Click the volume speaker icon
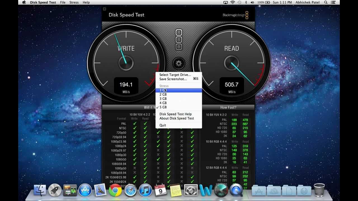Image resolution: width=358 pixels, height=201 pixels. coord(253,3)
